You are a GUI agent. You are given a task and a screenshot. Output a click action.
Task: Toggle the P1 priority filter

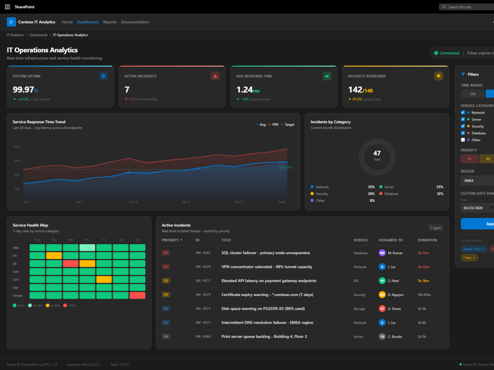pos(469,159)
